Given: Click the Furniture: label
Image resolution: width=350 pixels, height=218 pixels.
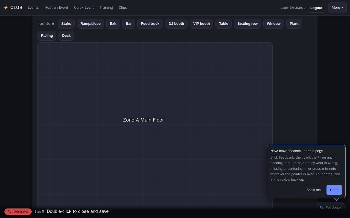Looking at the screenshot, I should coord(46,23).
